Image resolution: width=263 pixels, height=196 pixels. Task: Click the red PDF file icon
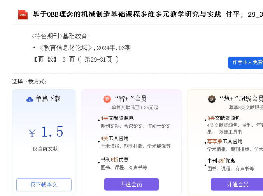[23, 15]
